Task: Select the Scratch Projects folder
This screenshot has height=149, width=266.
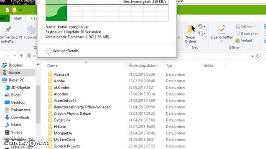Action: pos(67,146)
